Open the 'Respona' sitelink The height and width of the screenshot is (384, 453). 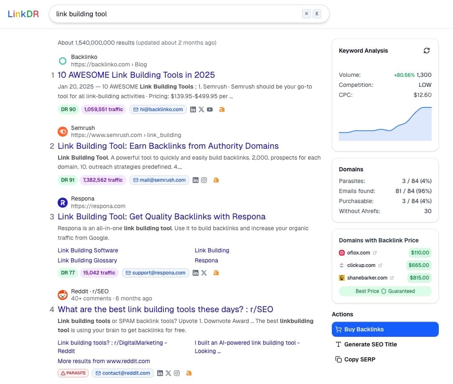pos(206,260)
